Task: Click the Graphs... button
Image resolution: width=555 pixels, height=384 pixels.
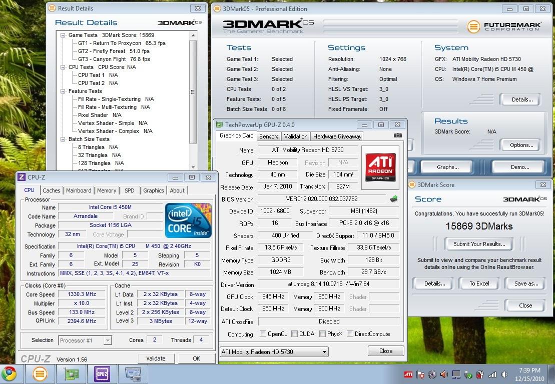Action: 448,167
